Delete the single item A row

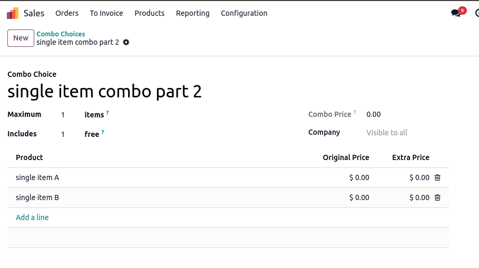click(x=437, y=177)
